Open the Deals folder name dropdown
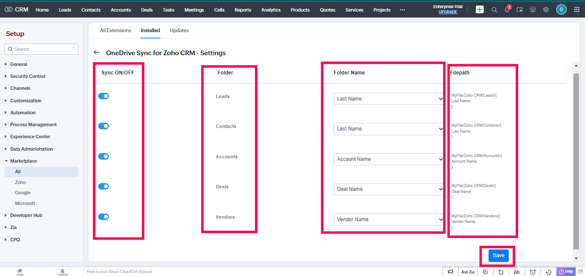The width and height of the screenshot is (585, 276). point(389,189)
